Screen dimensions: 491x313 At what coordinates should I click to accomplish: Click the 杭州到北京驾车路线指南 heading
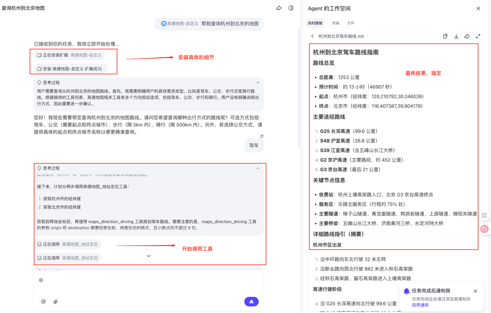[x=346, y=52]
